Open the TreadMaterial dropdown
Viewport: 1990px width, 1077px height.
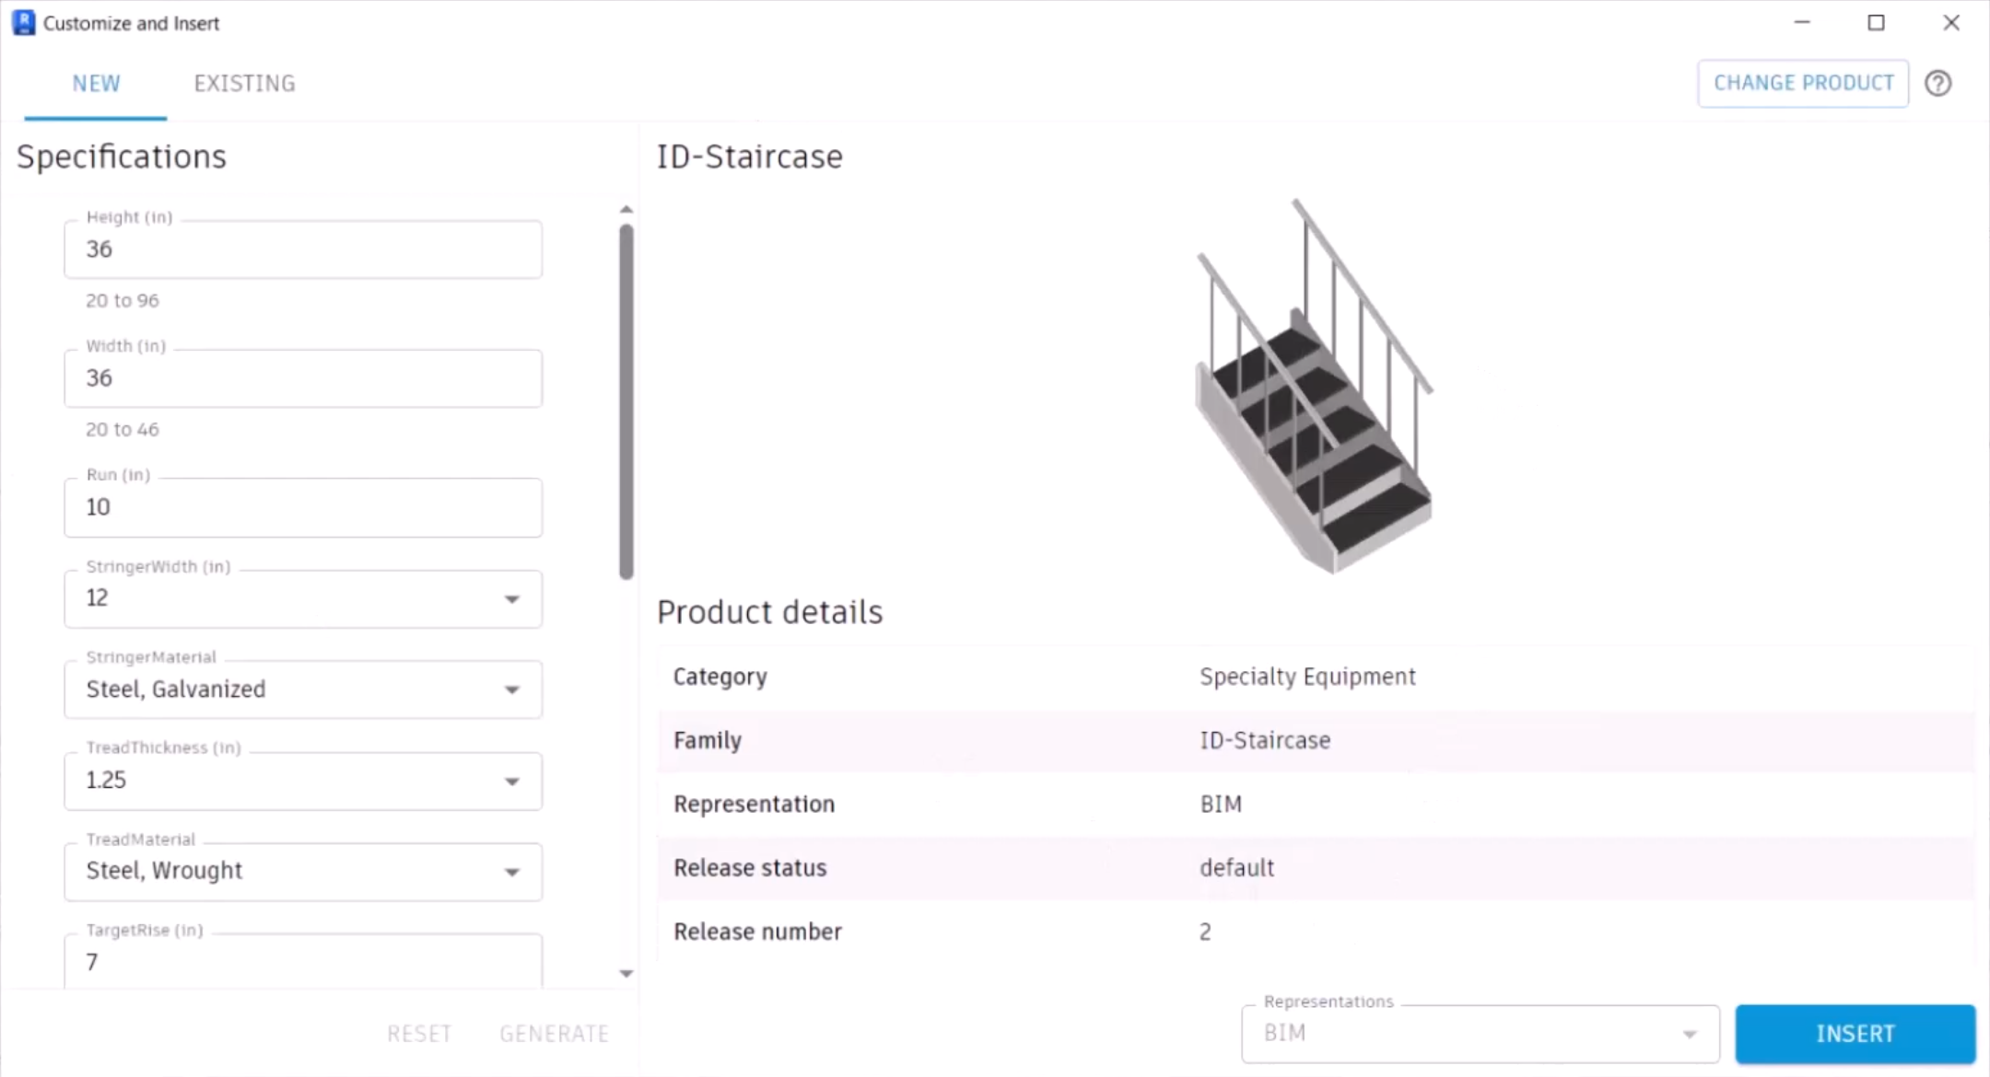click(x=303, y=871)
